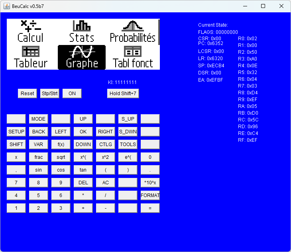Screen dimensions: 291x252
Task: Open the TOOLS key
Action: 128,145
